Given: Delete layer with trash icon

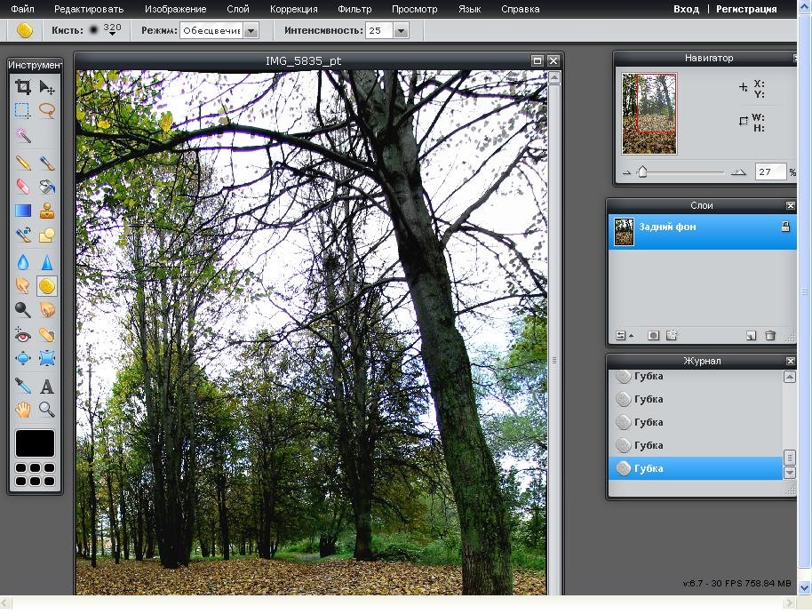Looking at the screenshot, I should tap(770, 336).
